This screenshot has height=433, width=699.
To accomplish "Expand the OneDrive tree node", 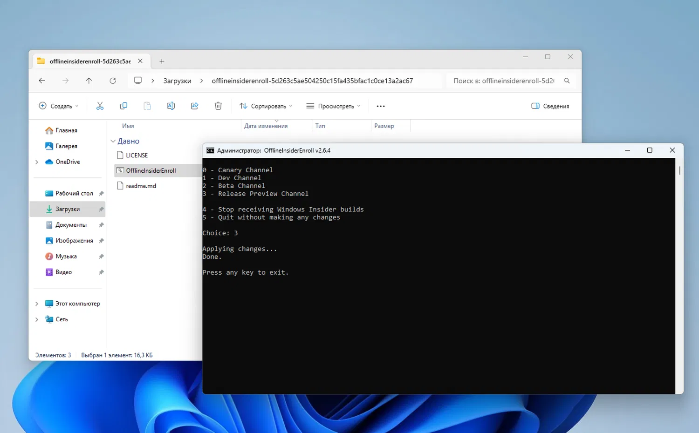I will (x=37, y=162).
